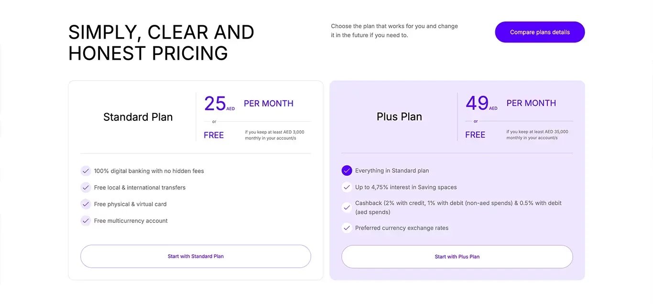Click the Simply, Clear and Honest Pricing heading
This screenshot has width=653, height=304.
161,42
